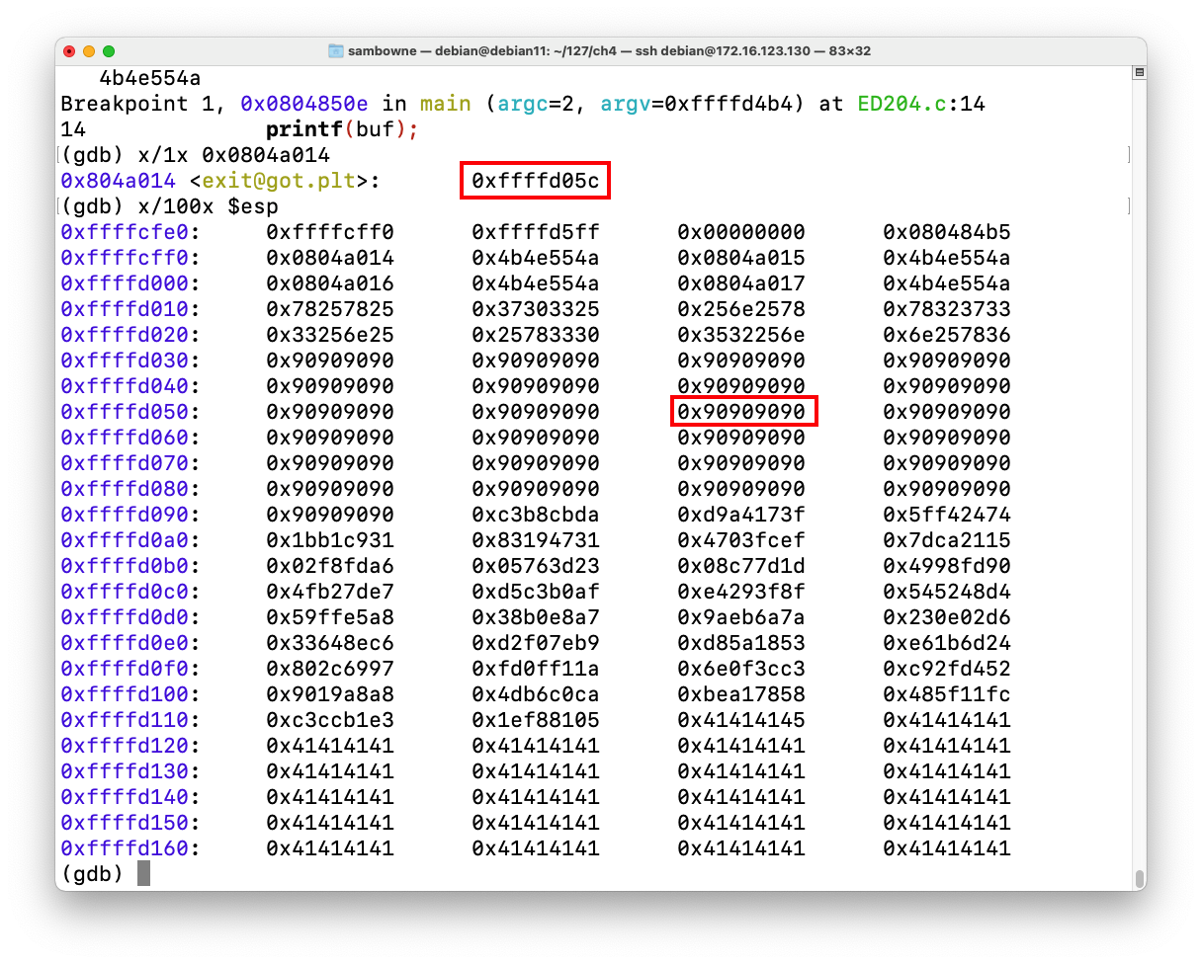
Task: Click the value 0x33256e25
Action: coord(330,335)
